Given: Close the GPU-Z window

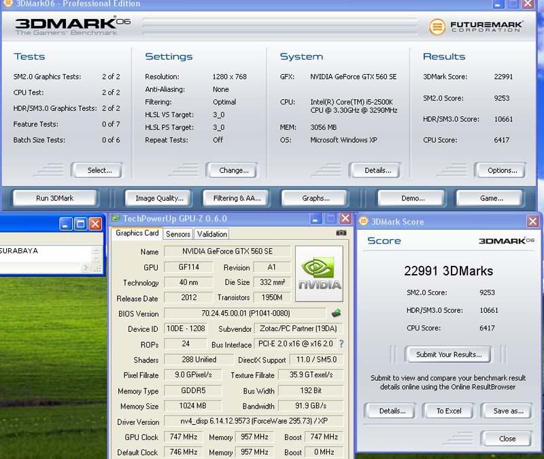Looking at the screenshot, I should coord(345,218).
